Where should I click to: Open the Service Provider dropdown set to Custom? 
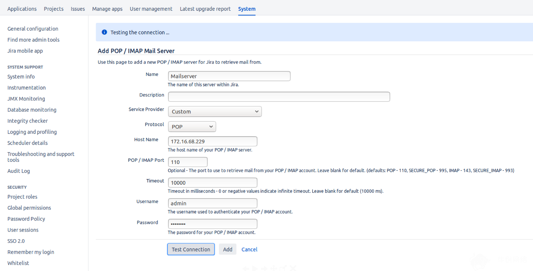point(215,111)
